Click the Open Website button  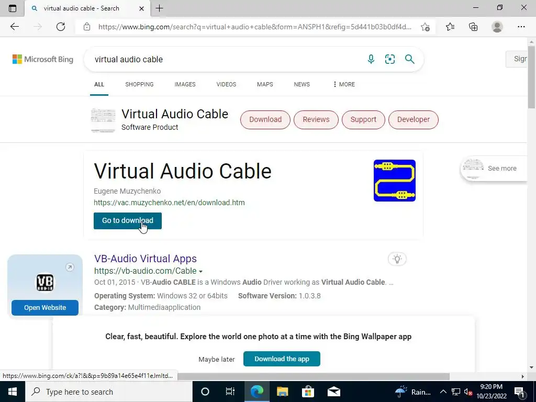click(45, 308)
